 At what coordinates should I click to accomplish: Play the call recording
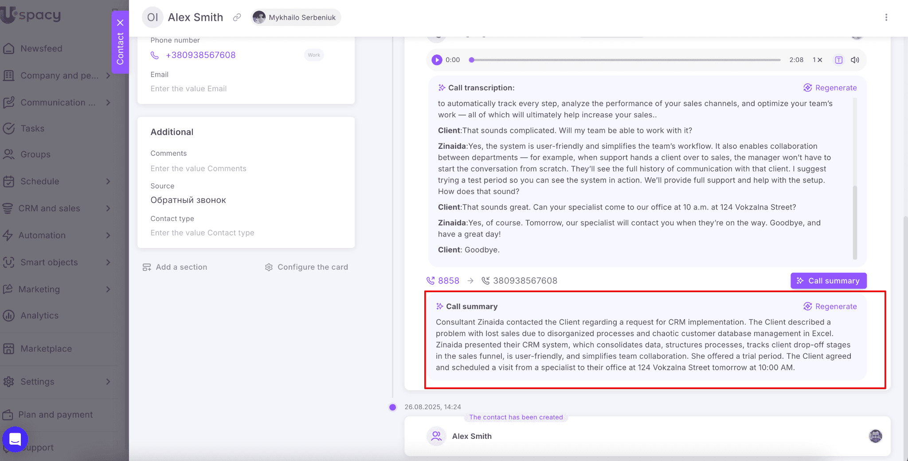[x=437, y=60]
